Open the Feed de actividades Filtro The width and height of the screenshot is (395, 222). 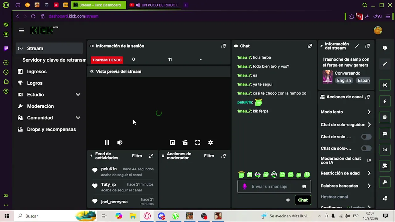click(x=137, y=156)
